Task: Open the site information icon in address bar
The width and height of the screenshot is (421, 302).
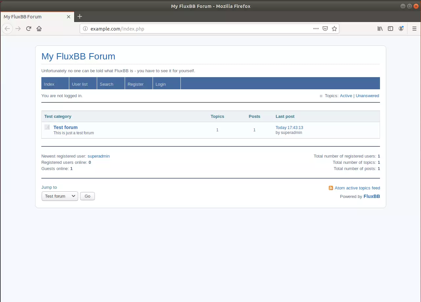Action: (85, 29)
